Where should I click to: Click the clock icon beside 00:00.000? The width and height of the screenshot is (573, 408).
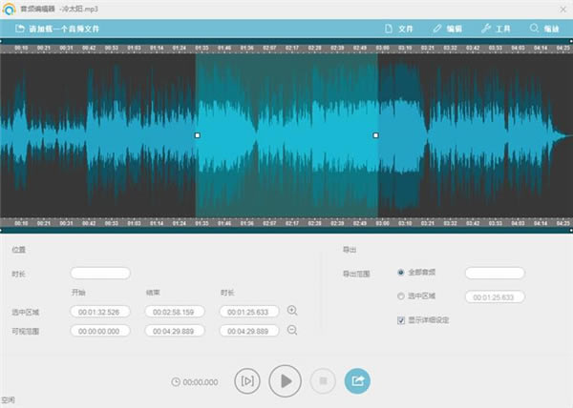175,382
